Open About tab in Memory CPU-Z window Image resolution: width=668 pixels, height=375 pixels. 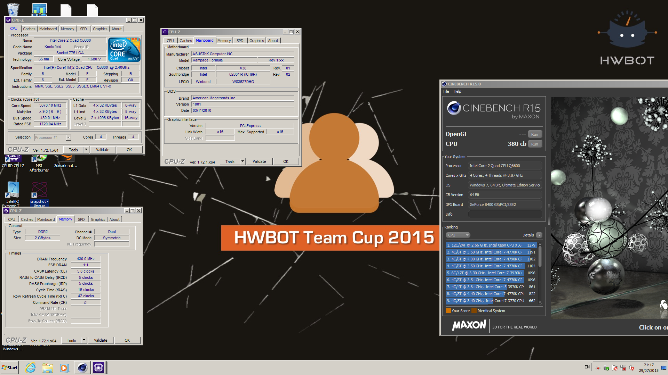click(x=114, y=219)
